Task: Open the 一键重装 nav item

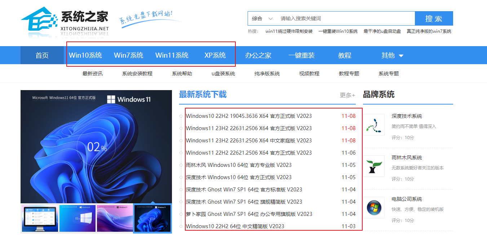Action: coord(302,55)
